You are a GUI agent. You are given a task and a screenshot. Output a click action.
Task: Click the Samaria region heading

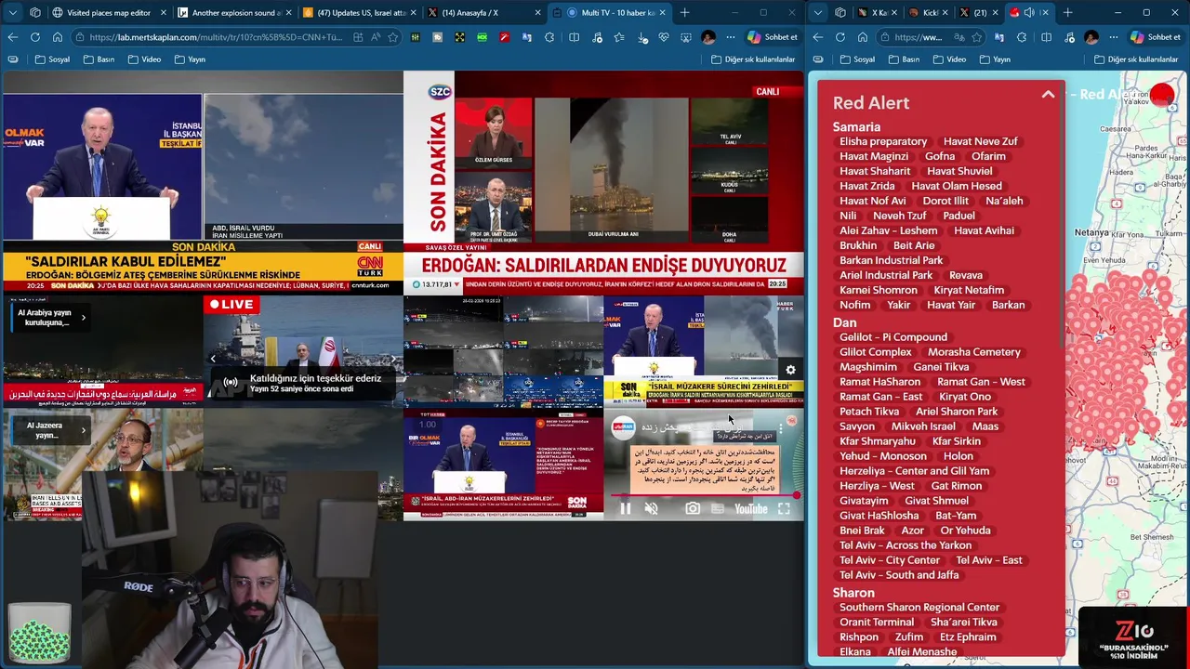point(856,127)
